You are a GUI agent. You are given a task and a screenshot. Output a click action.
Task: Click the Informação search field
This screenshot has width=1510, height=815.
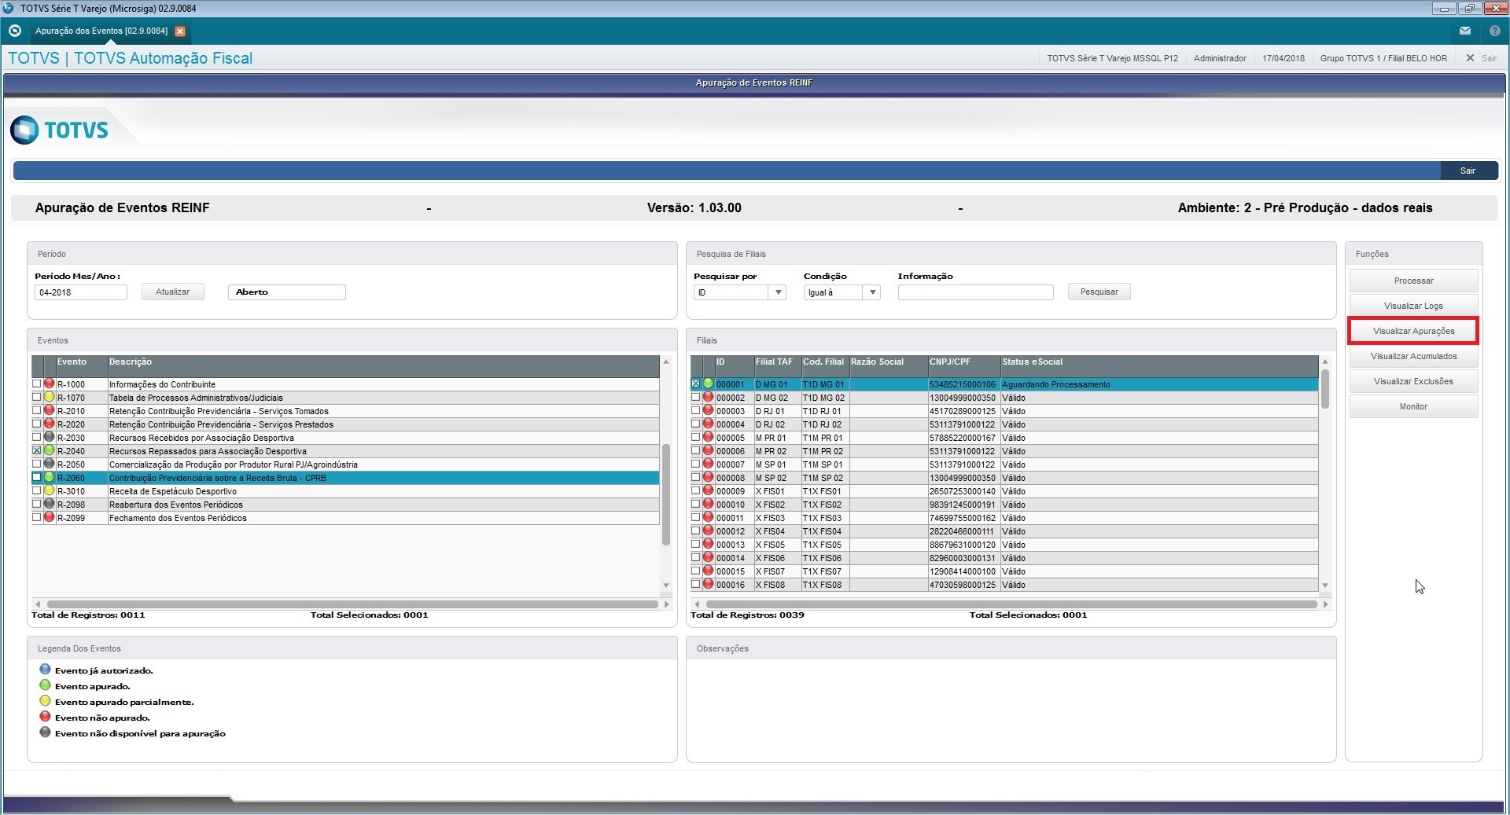pos(975,292)
